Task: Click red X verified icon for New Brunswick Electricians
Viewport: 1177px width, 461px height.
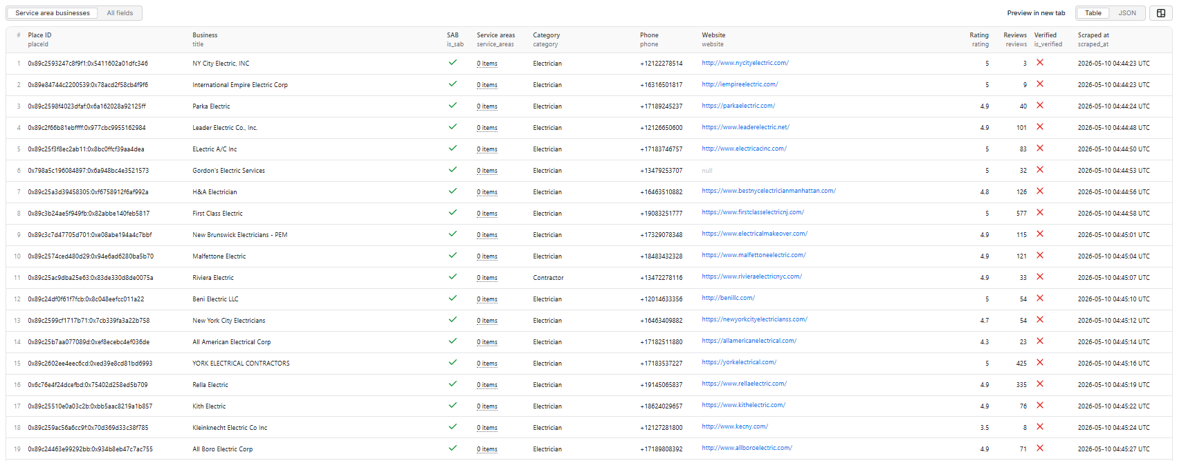Action: [1039, 234]
